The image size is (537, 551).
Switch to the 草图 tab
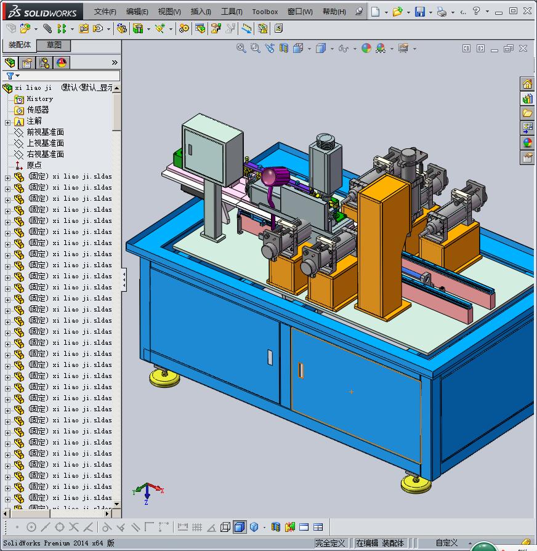[54, 45]
